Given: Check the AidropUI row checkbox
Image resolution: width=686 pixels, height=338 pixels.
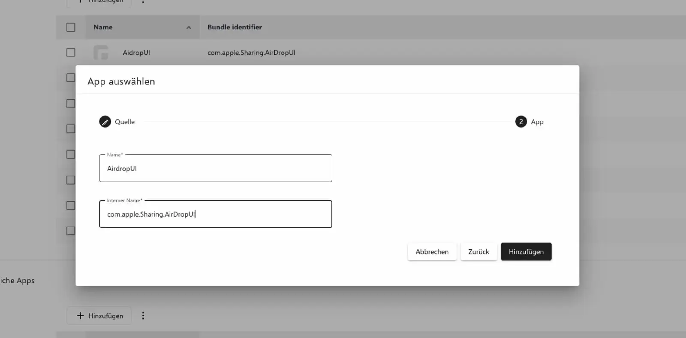Looking at the screenshot, I should tap(71, 52).
